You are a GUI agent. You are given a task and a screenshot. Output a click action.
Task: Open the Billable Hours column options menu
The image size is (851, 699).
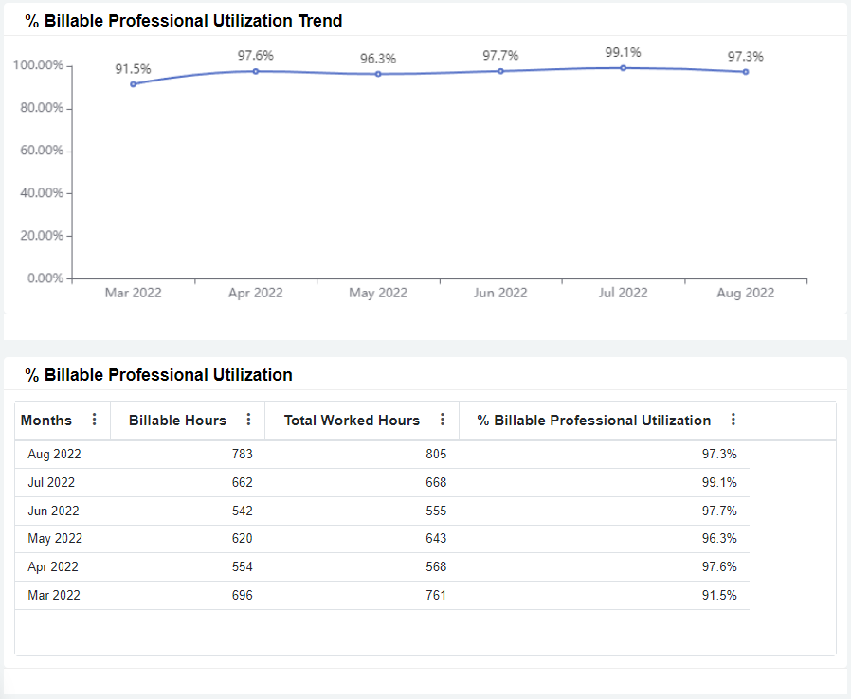(248, 420)
